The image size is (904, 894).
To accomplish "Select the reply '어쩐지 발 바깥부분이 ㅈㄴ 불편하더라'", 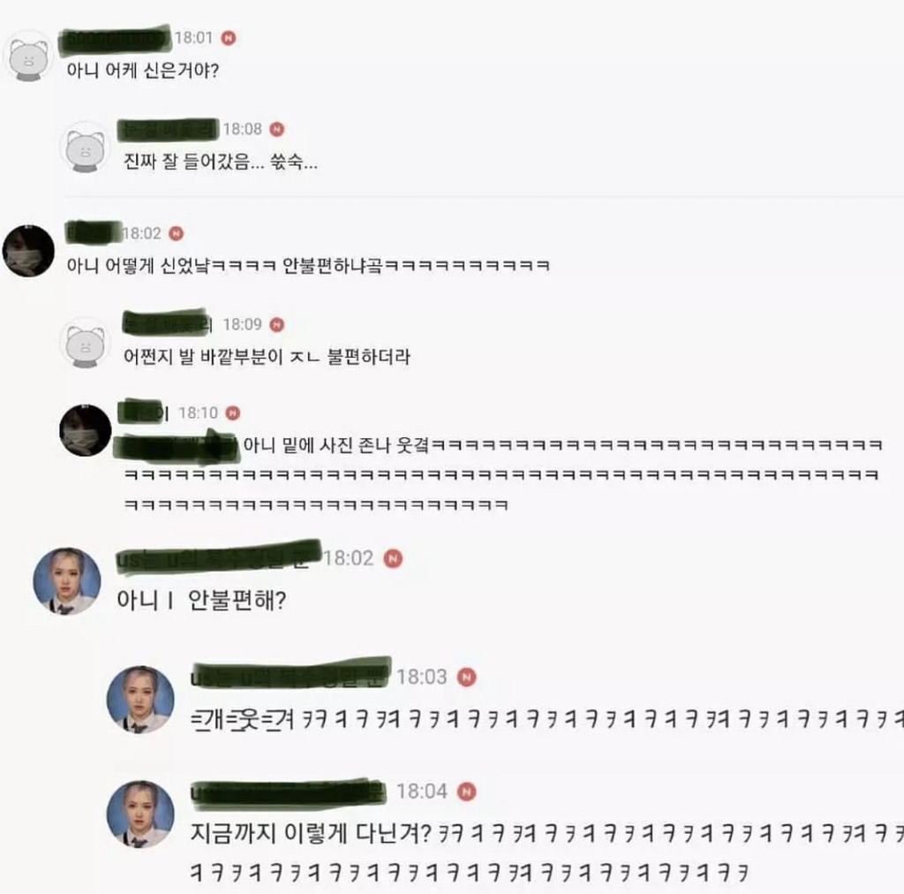I will [x=267, y=356].
